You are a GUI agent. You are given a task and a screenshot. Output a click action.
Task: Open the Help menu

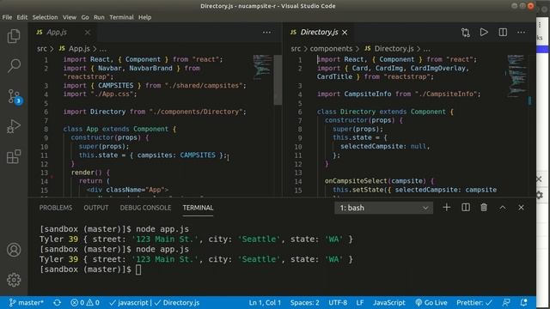point(144,17)
